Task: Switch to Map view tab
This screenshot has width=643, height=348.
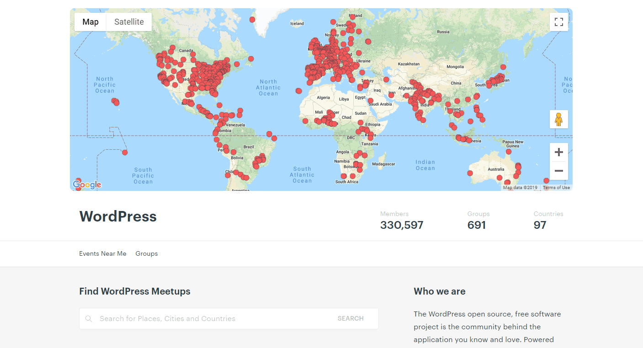Action: [90, 22]
